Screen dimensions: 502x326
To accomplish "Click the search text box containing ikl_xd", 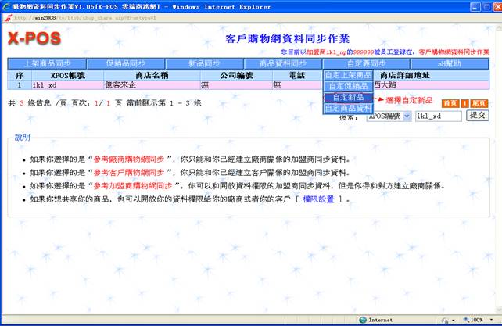I will pos(438,115).
